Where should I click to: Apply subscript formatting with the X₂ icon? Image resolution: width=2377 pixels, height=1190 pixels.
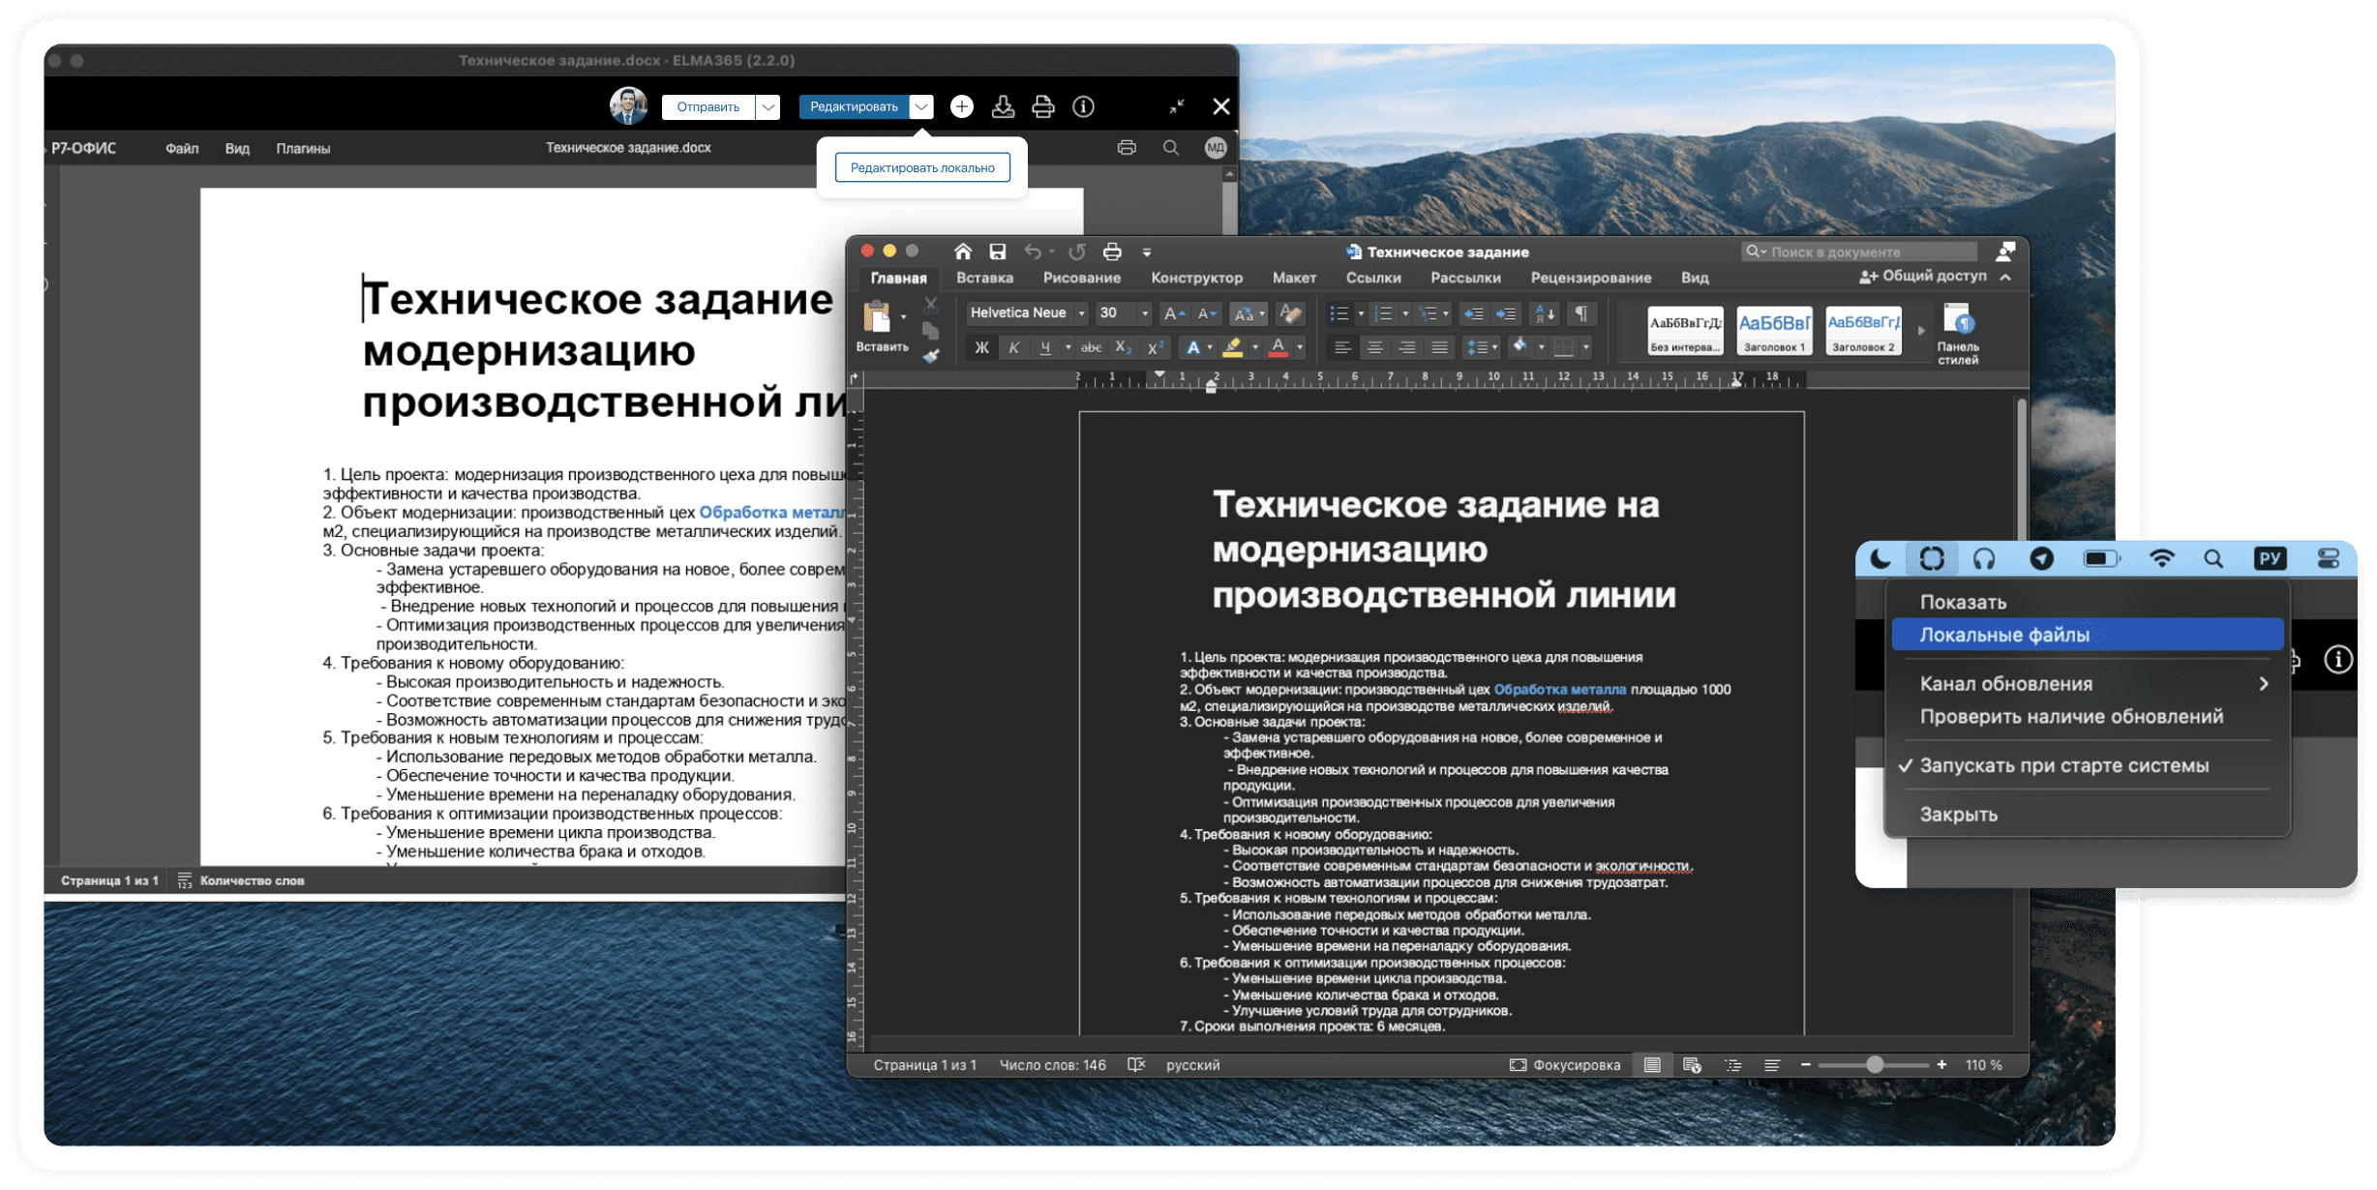(x=1125, y=348)
